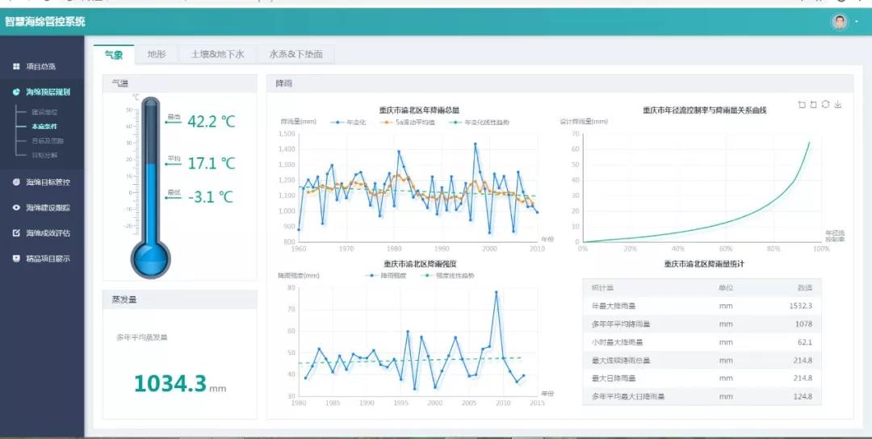Click the icon beside 精品项目展示
872x439 pixels.
pos(16,259)
